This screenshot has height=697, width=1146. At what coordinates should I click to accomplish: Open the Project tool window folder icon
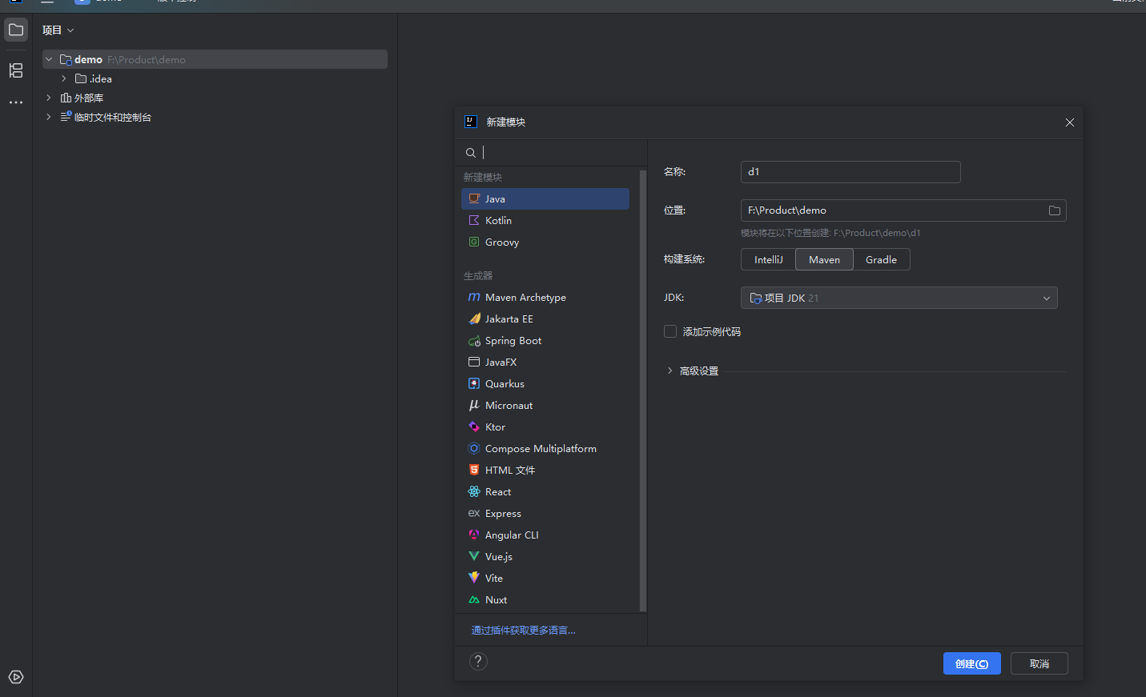[x=16, y=30]
